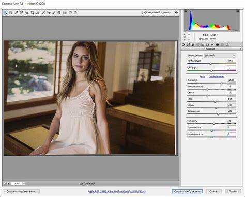The height and width of the screenshot is (197, 245).
Task: Select the Straighten tool
Action: click(38, 13)
